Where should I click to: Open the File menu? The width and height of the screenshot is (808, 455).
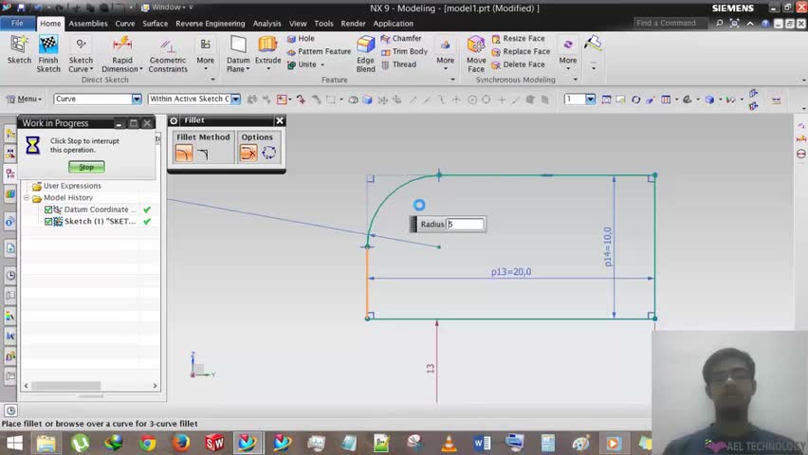pos(17,23)
